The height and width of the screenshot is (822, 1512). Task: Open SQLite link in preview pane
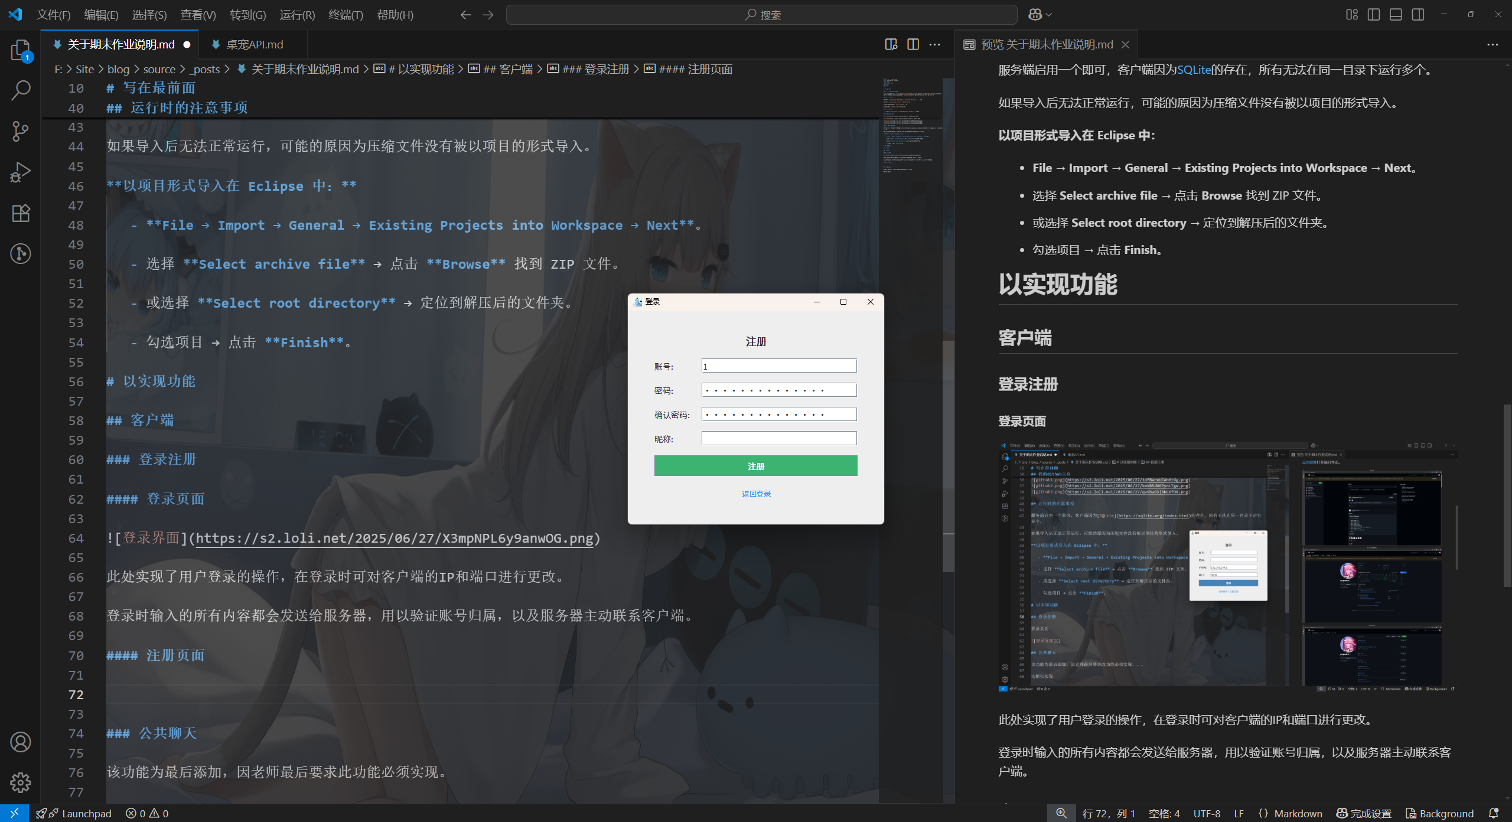(x=1194, y=70)
